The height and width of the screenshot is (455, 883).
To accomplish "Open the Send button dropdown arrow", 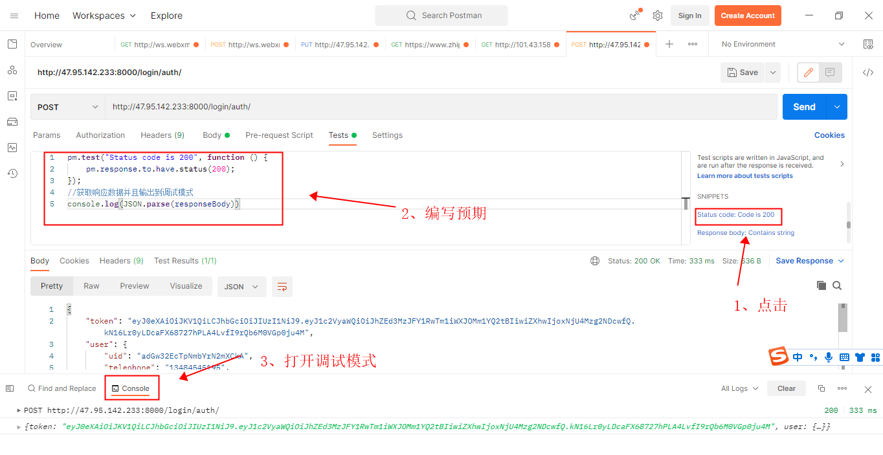I will point(837,107).
